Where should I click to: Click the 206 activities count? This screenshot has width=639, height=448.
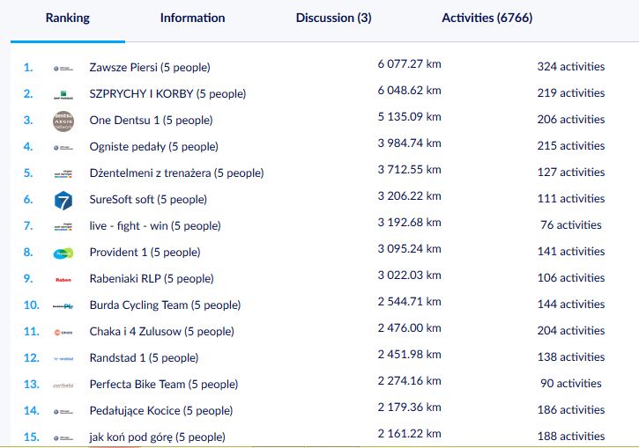[x=571, y=120]
